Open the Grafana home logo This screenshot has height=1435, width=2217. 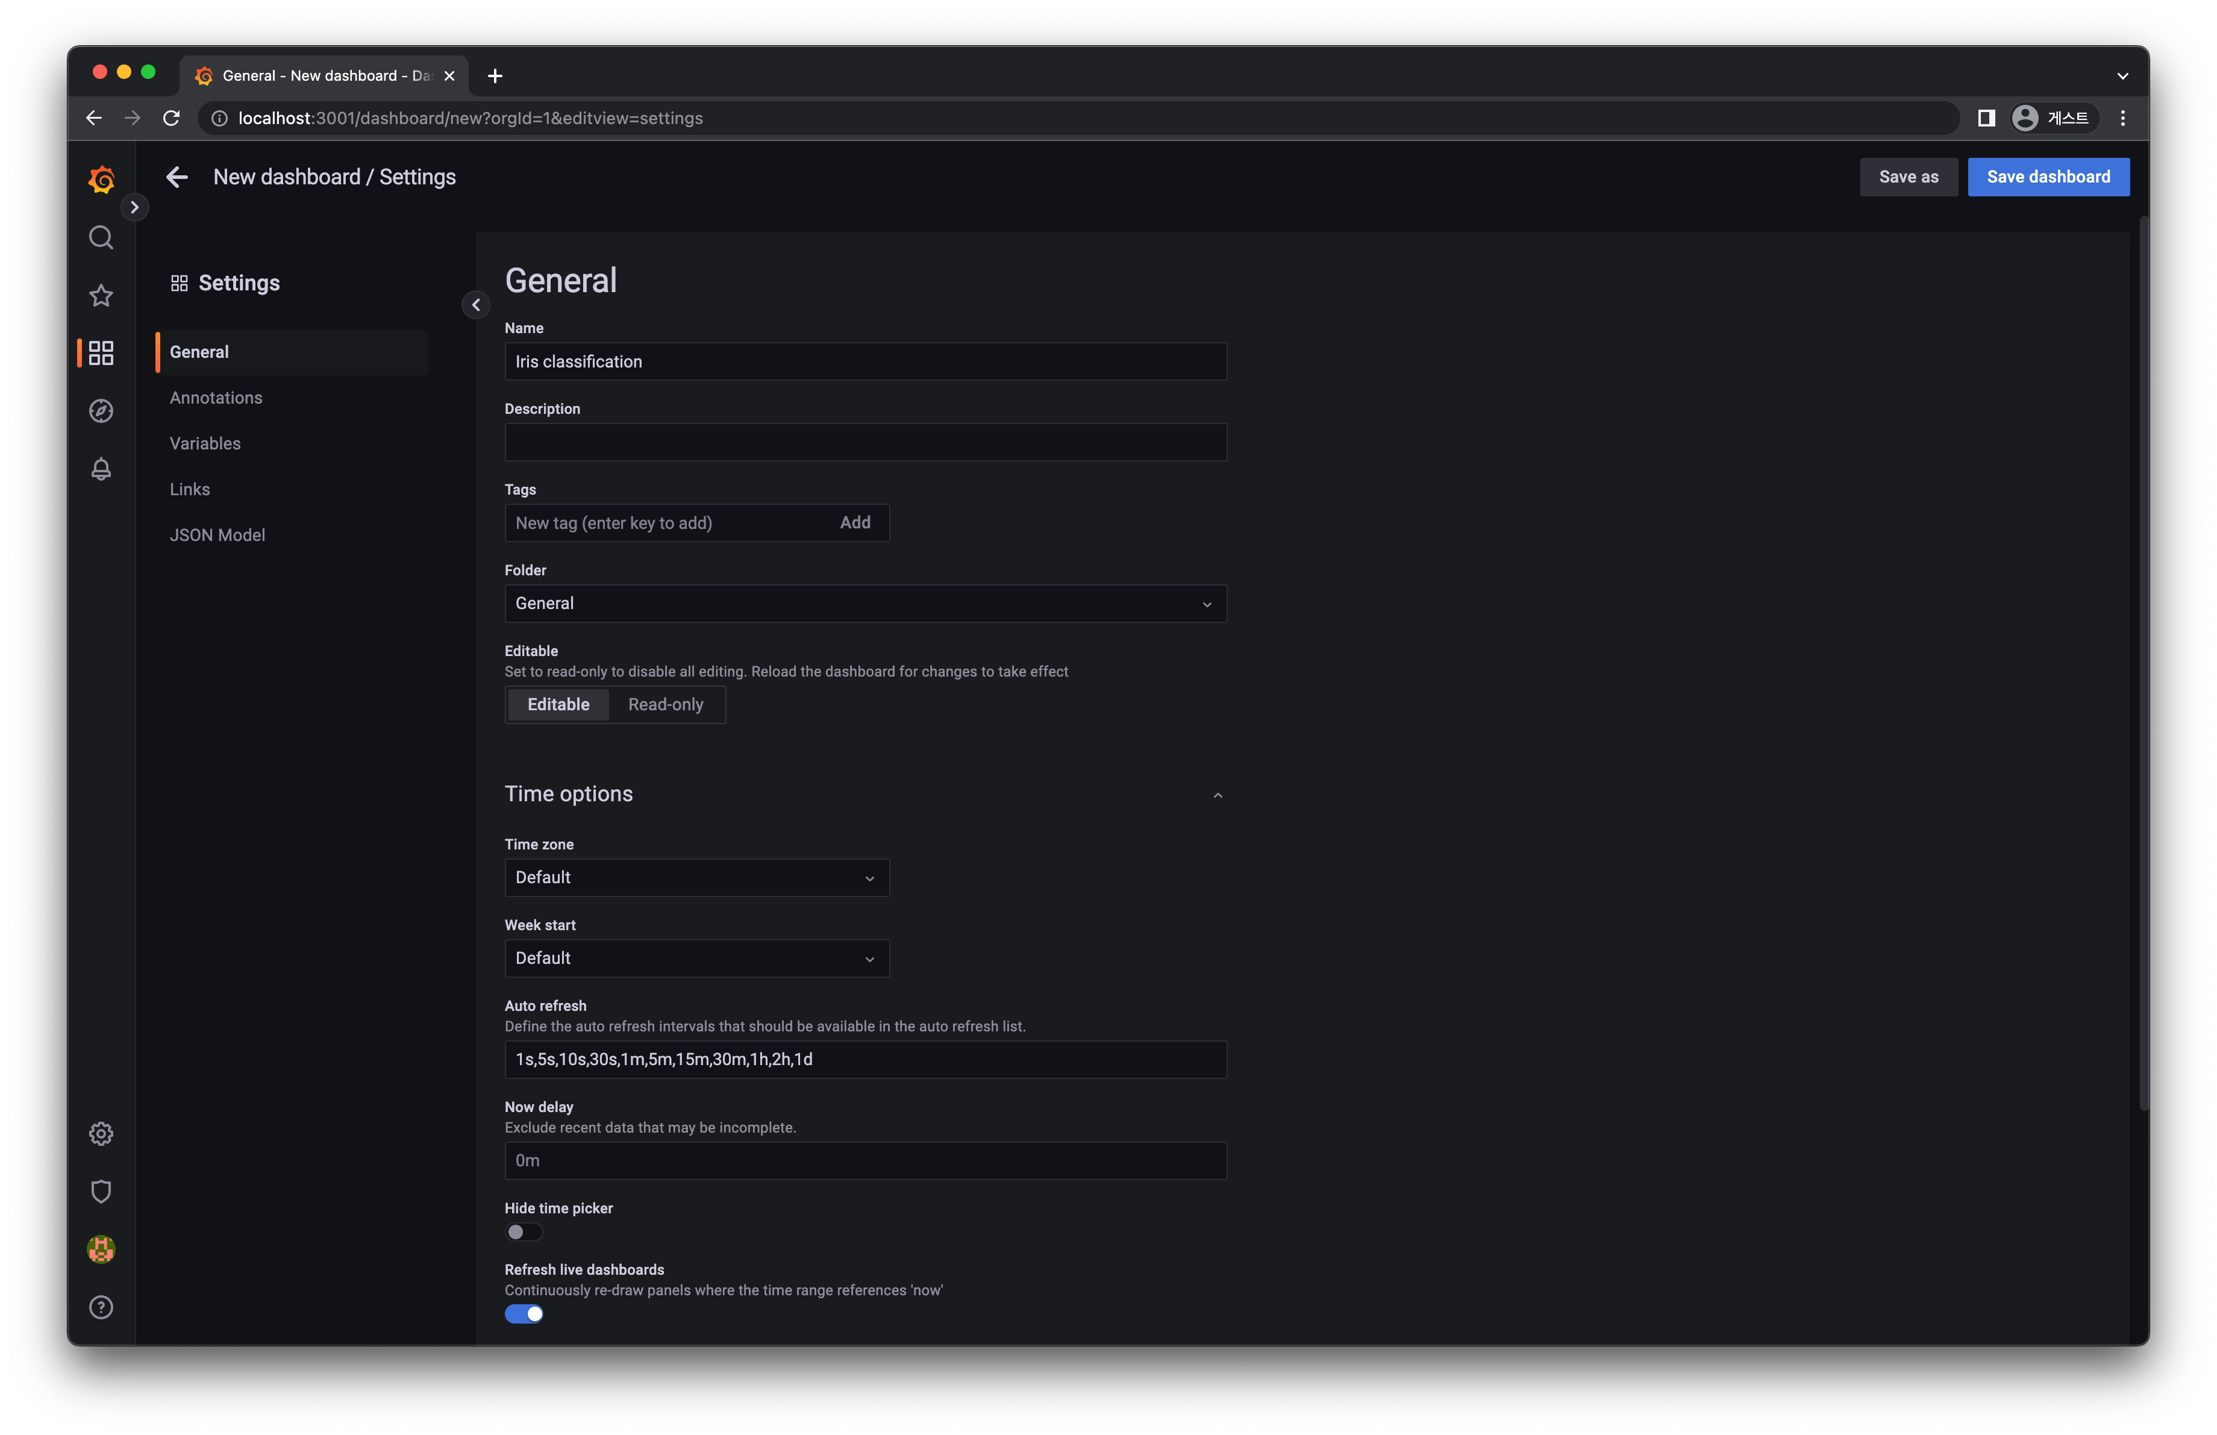coord(102,180)
